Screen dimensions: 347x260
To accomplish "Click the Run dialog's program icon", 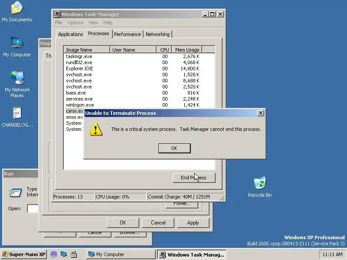I will coord(15,192).
